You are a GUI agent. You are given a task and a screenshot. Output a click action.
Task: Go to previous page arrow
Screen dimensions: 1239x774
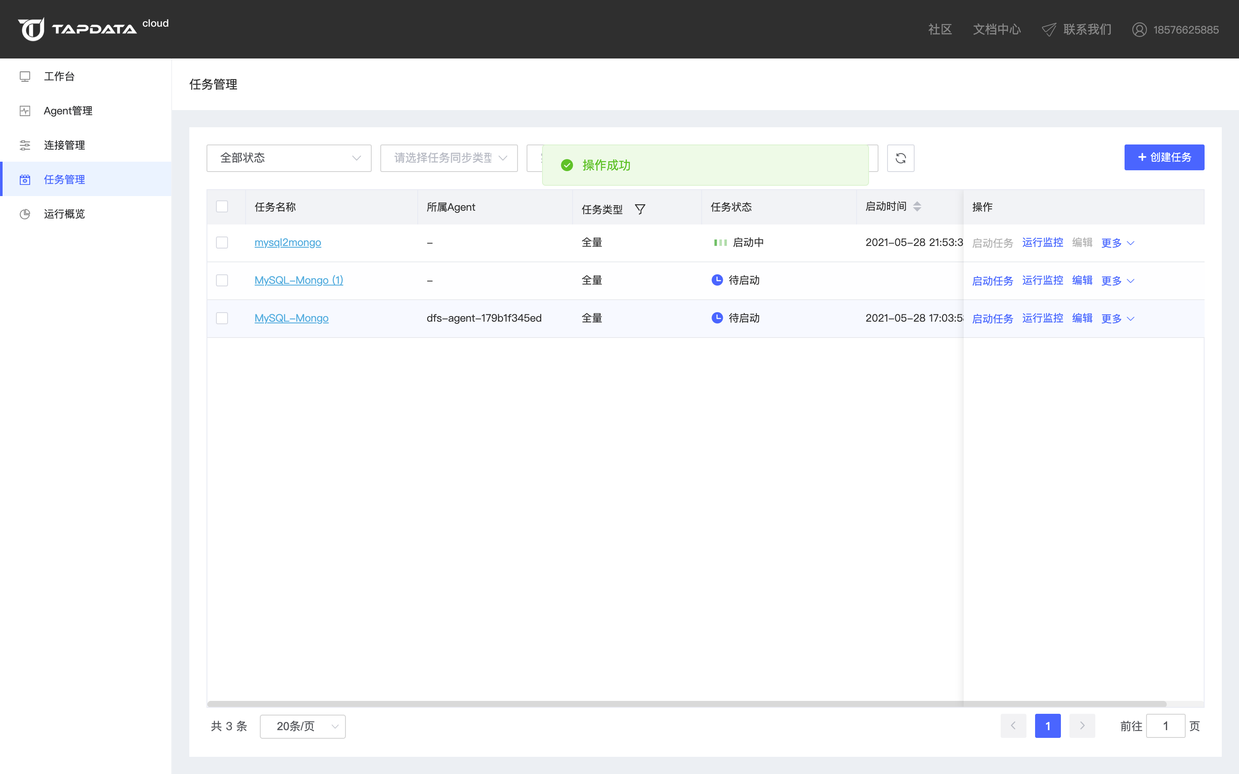[x=1013, y=725]
